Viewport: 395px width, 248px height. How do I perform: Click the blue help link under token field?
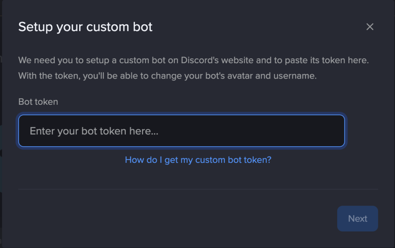(198, 160)
